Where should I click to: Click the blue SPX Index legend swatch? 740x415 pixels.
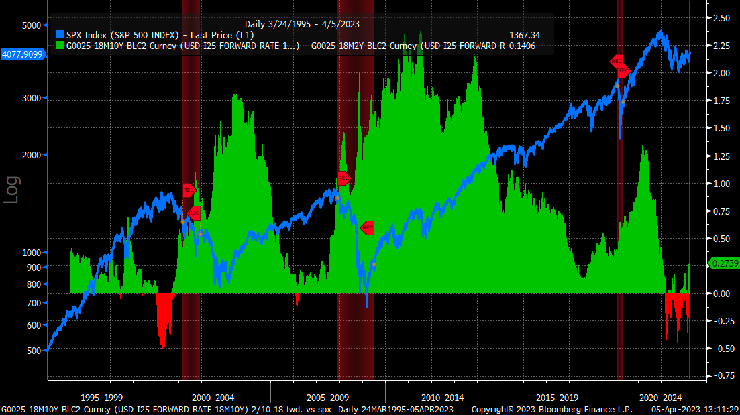click(58, 35)
